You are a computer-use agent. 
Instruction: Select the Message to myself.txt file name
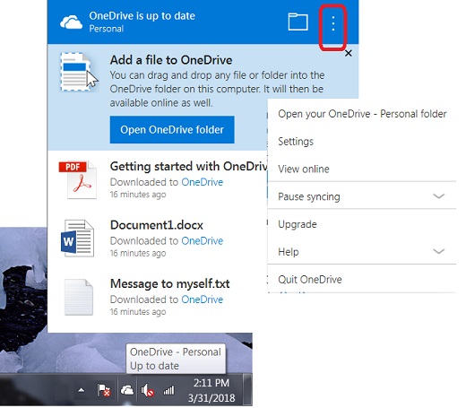169,283
